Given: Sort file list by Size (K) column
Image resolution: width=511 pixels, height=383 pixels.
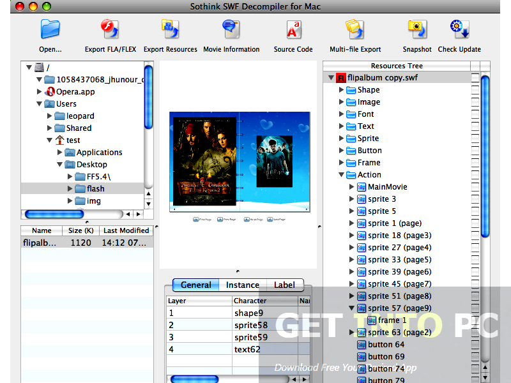Looking at the screenshot, I should click(x=81, y=230).
